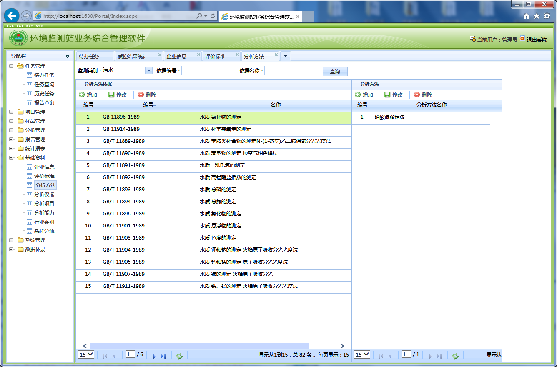The image size is (557, 367).
Task: Click the green 增加 icon in 分析方法依据 panel
Action: (82, 95)
